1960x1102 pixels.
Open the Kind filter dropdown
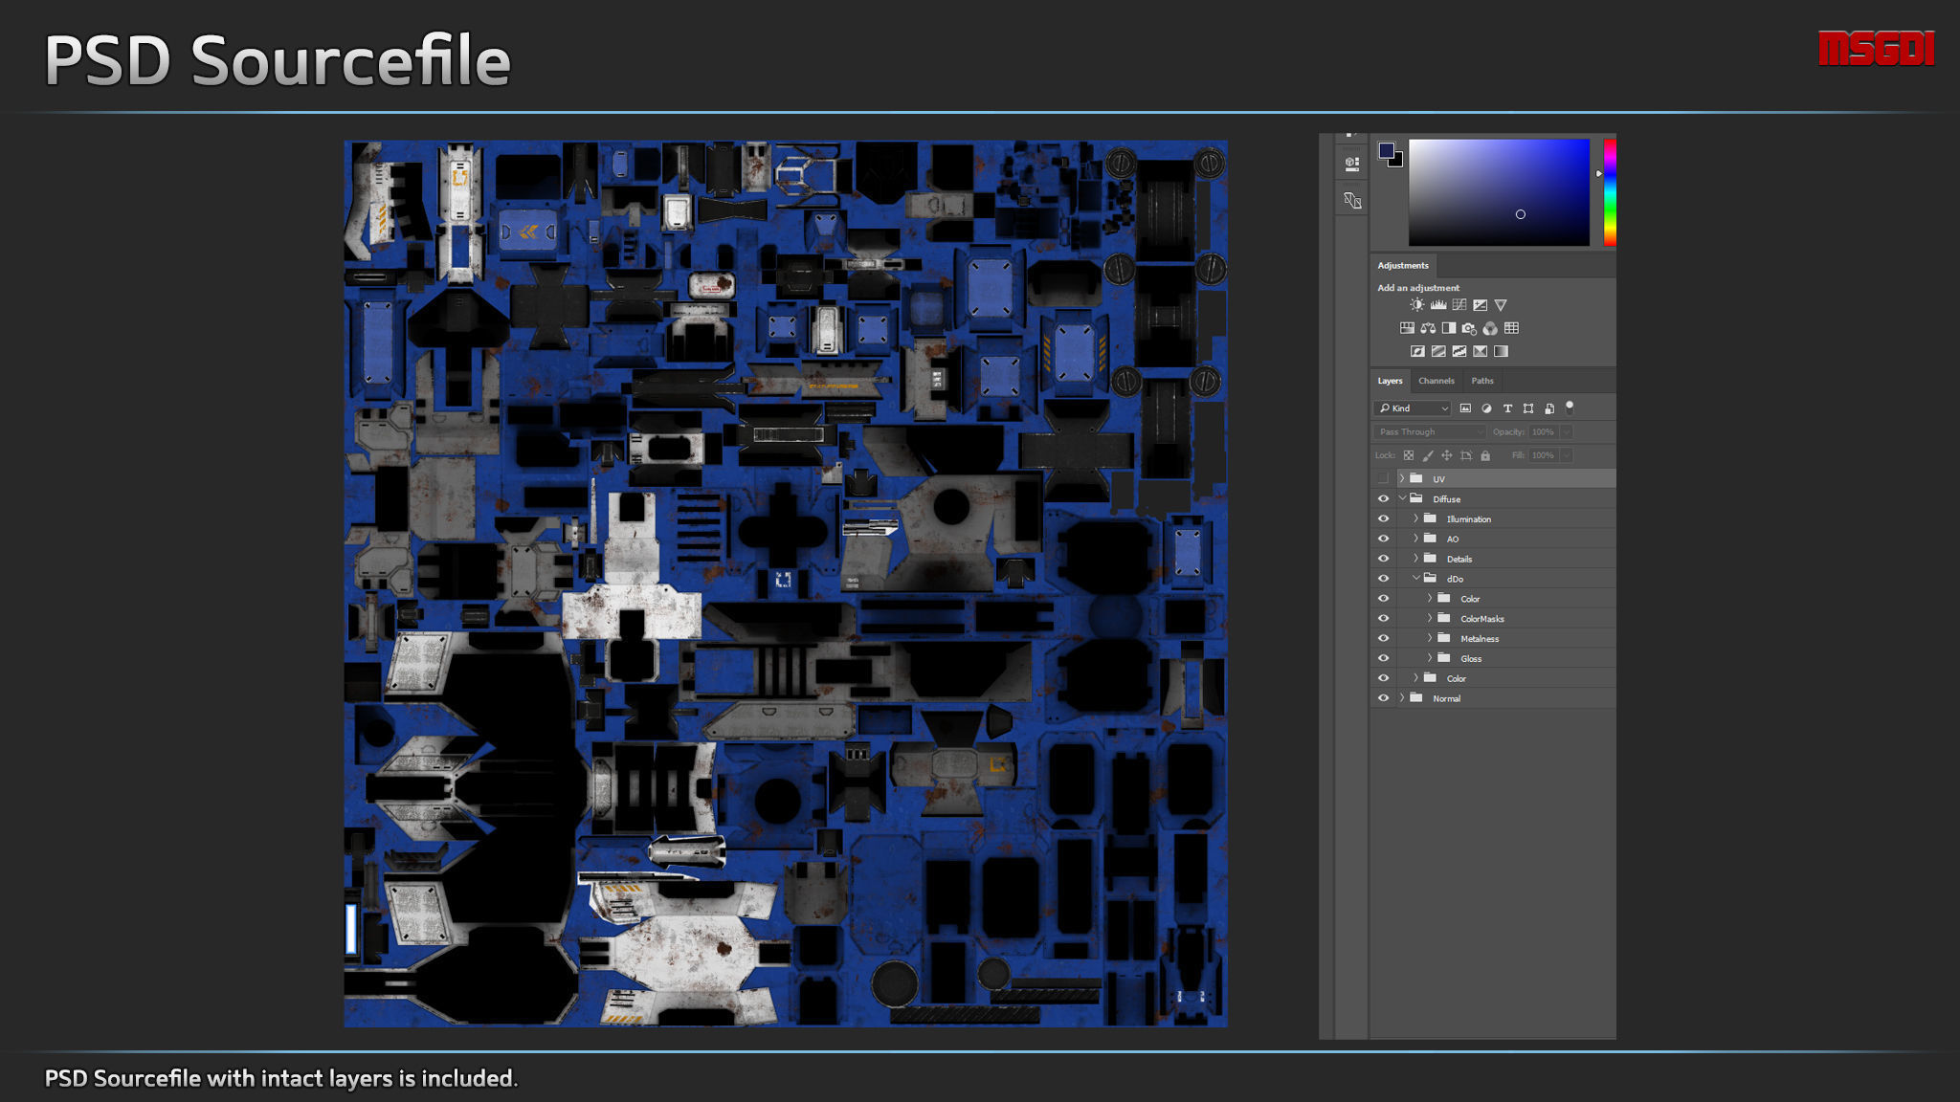coord(1413,408)
